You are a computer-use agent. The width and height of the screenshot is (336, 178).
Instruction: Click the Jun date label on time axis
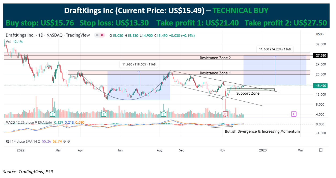pos(120,150)
